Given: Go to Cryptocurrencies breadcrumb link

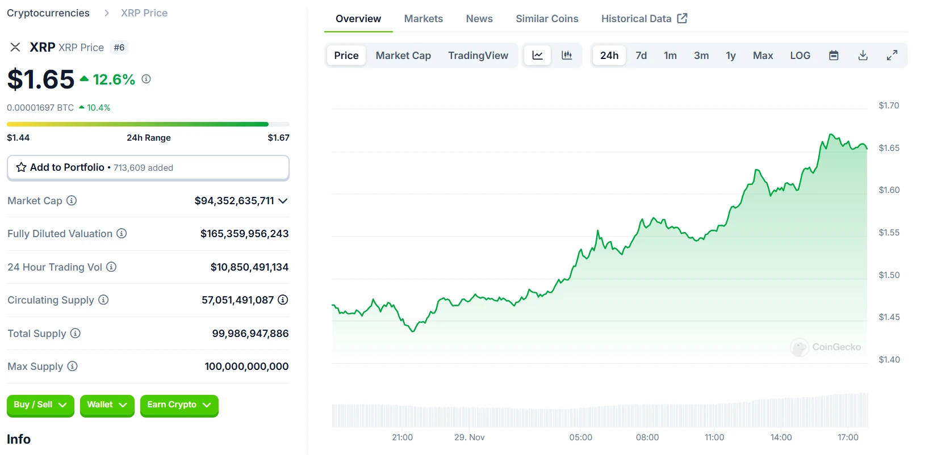Looking at the screenshot, I should [x=48, y=13].
